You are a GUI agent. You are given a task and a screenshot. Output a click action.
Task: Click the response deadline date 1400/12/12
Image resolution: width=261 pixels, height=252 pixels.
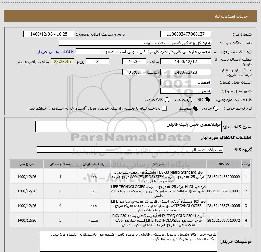186,61
